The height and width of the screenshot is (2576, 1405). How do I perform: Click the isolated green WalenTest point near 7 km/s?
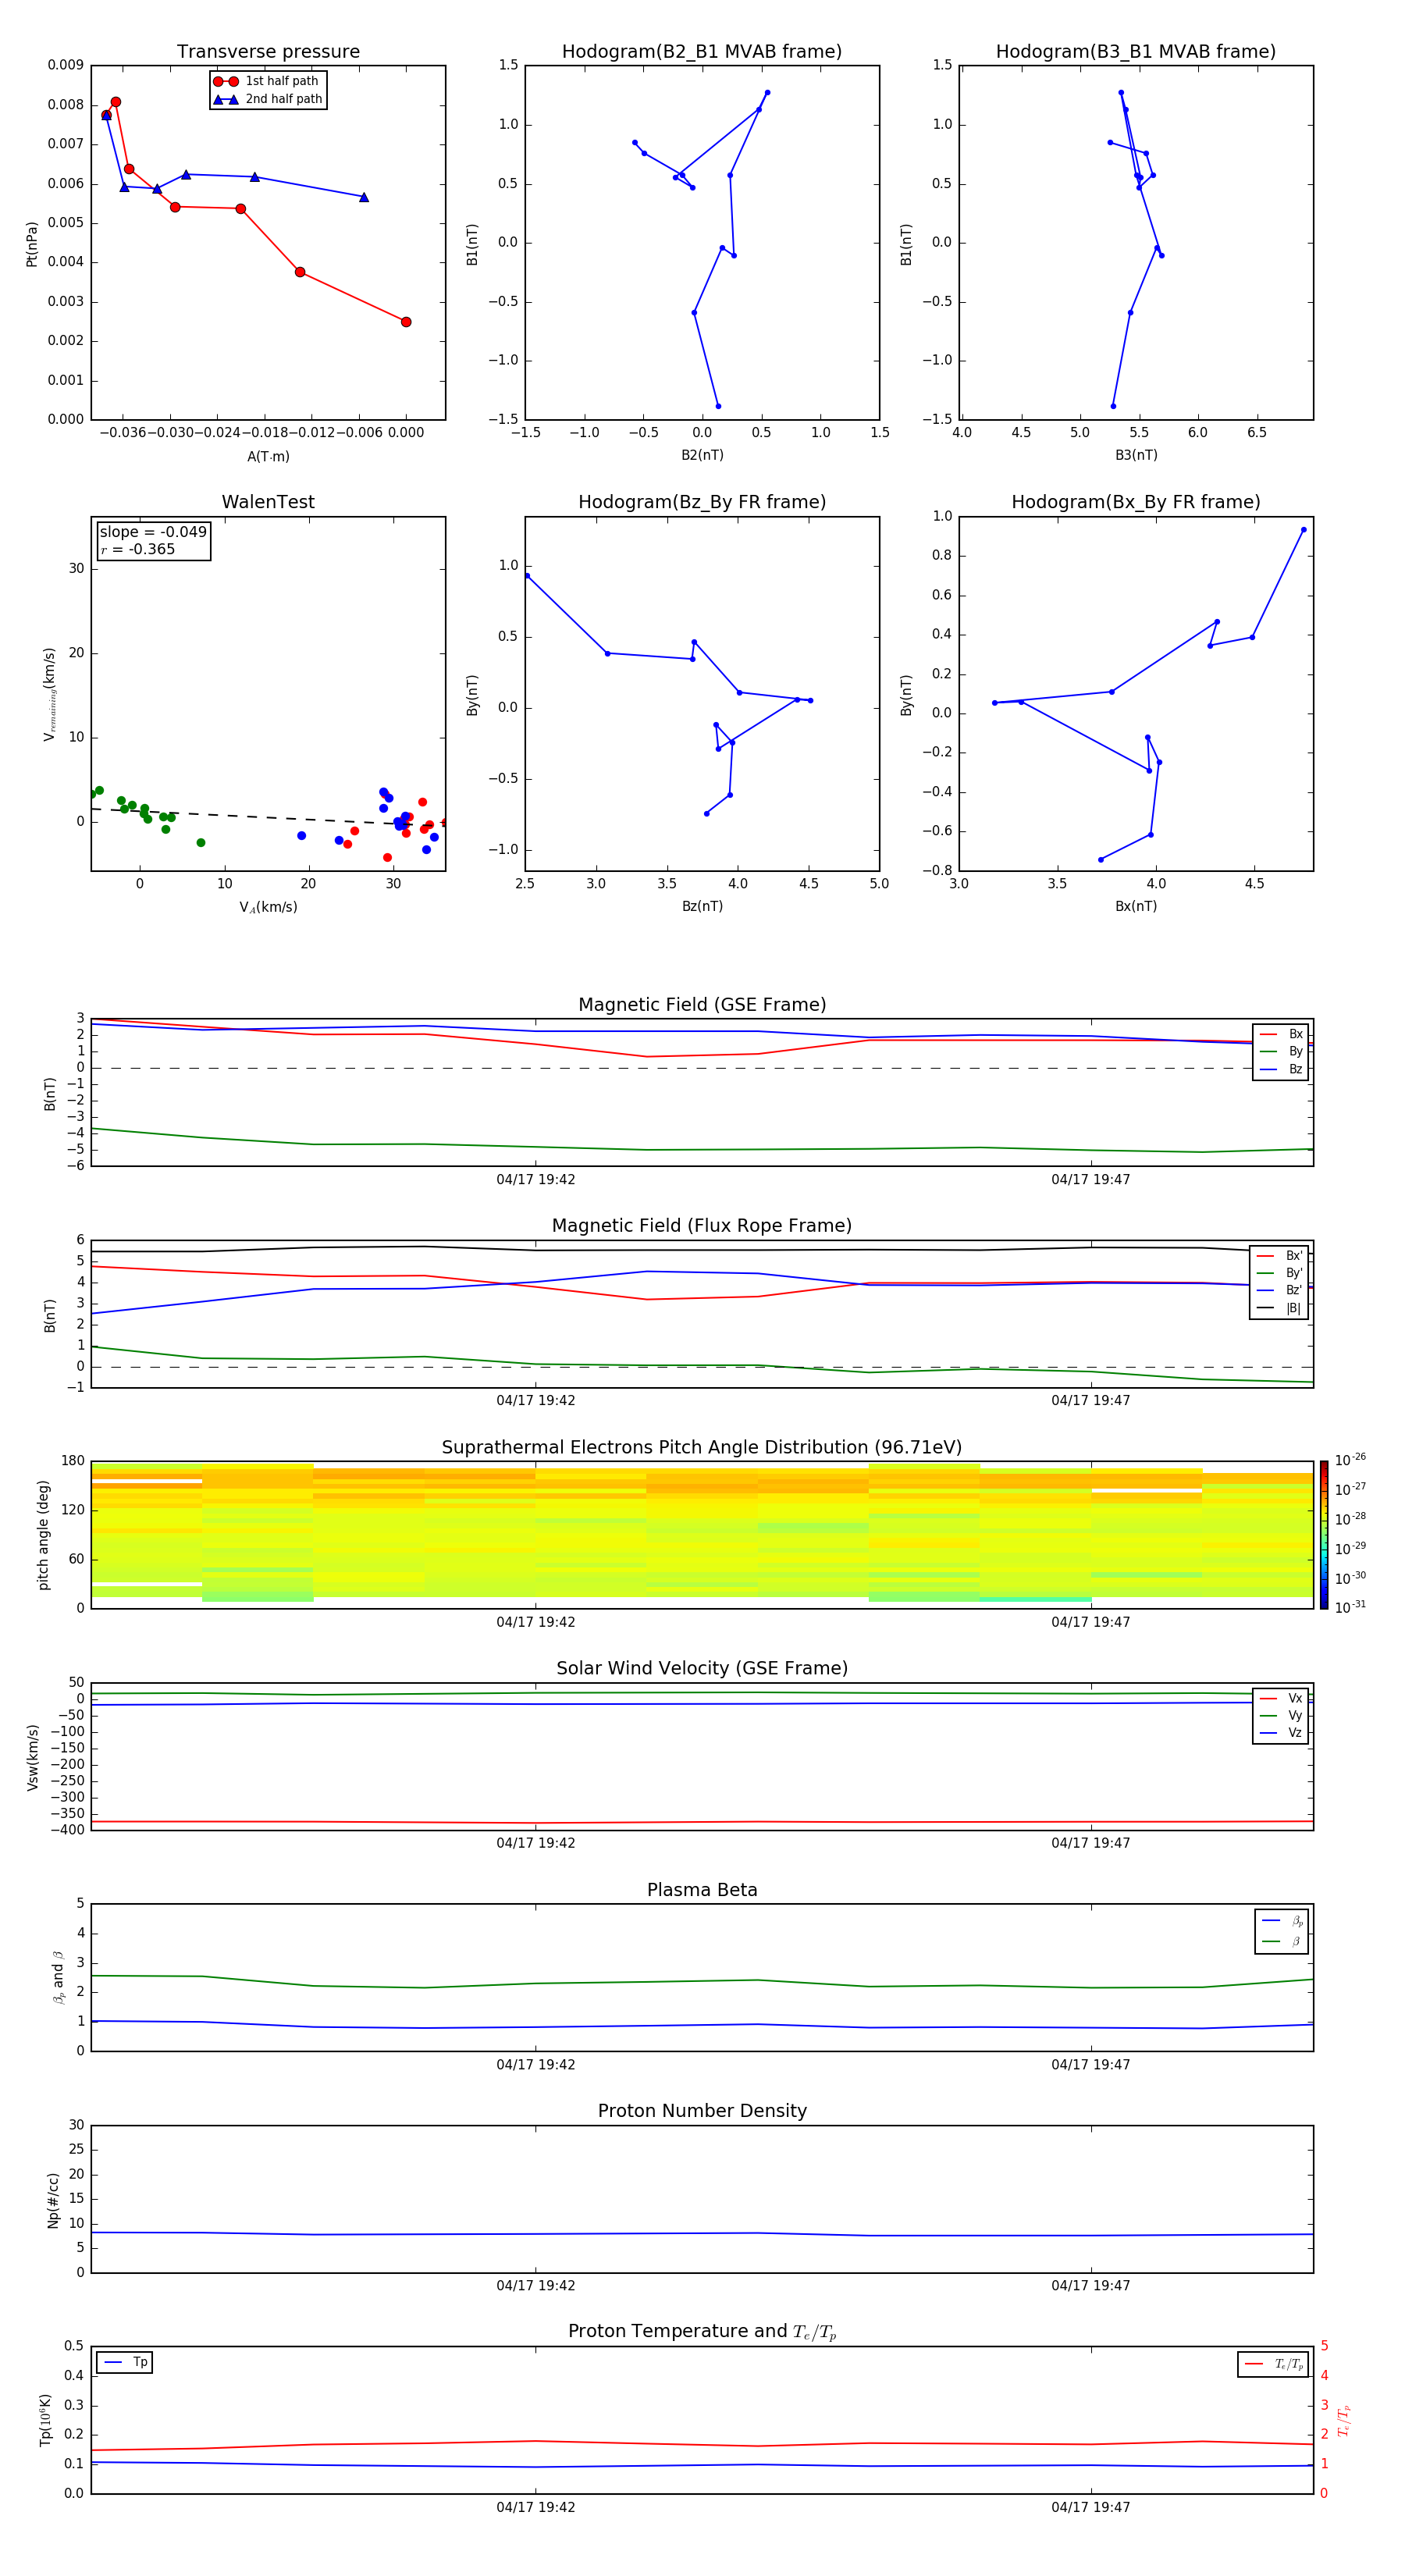(x=201, y=843)
